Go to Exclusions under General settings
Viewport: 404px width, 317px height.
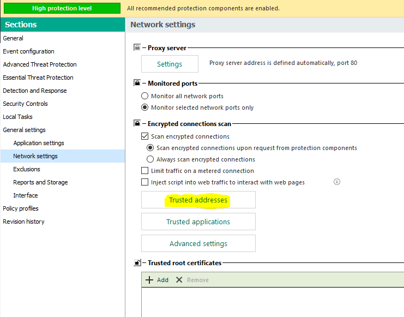click(x=27, y=169)
